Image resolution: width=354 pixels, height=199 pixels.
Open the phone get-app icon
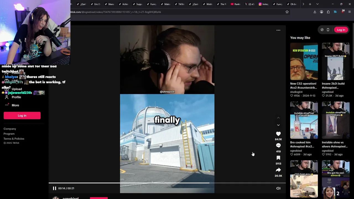click(328, 30)
